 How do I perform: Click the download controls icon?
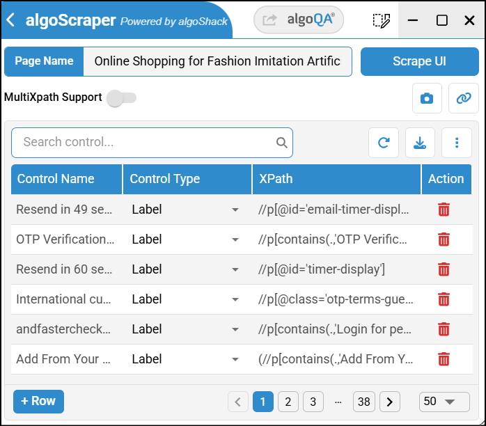(420, 143)
